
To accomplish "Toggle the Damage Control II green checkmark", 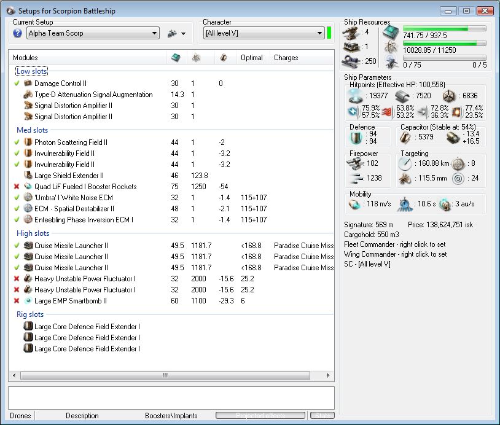I will point(17,84).
